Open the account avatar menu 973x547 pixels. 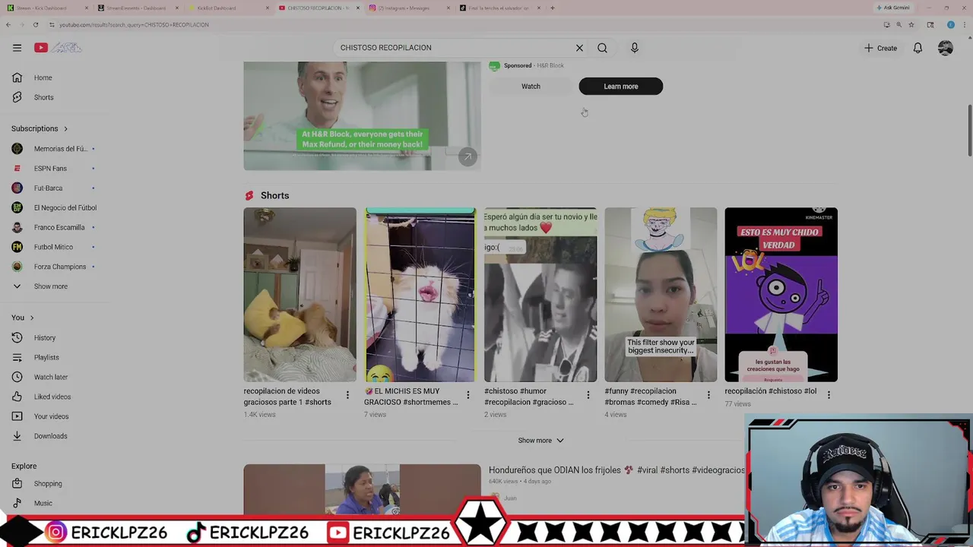(x=946, y=48)
